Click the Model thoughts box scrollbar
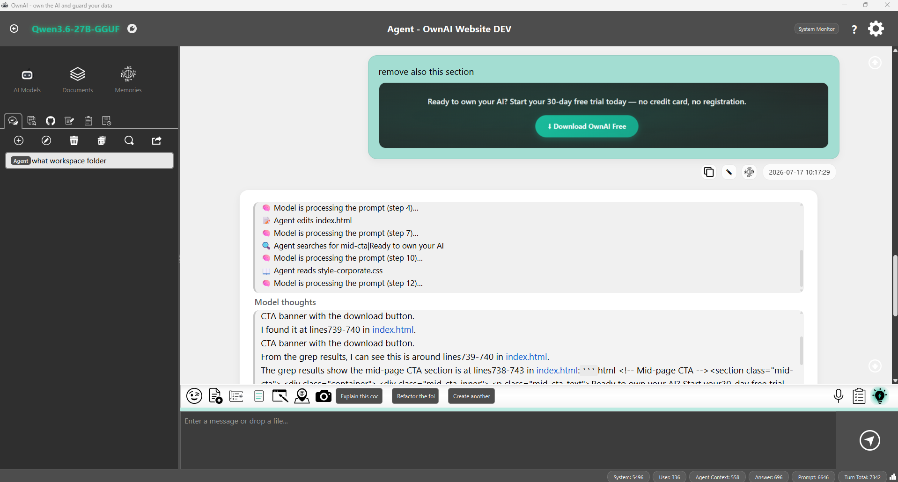This screenshot has width=898, height=482. point(801,350)
